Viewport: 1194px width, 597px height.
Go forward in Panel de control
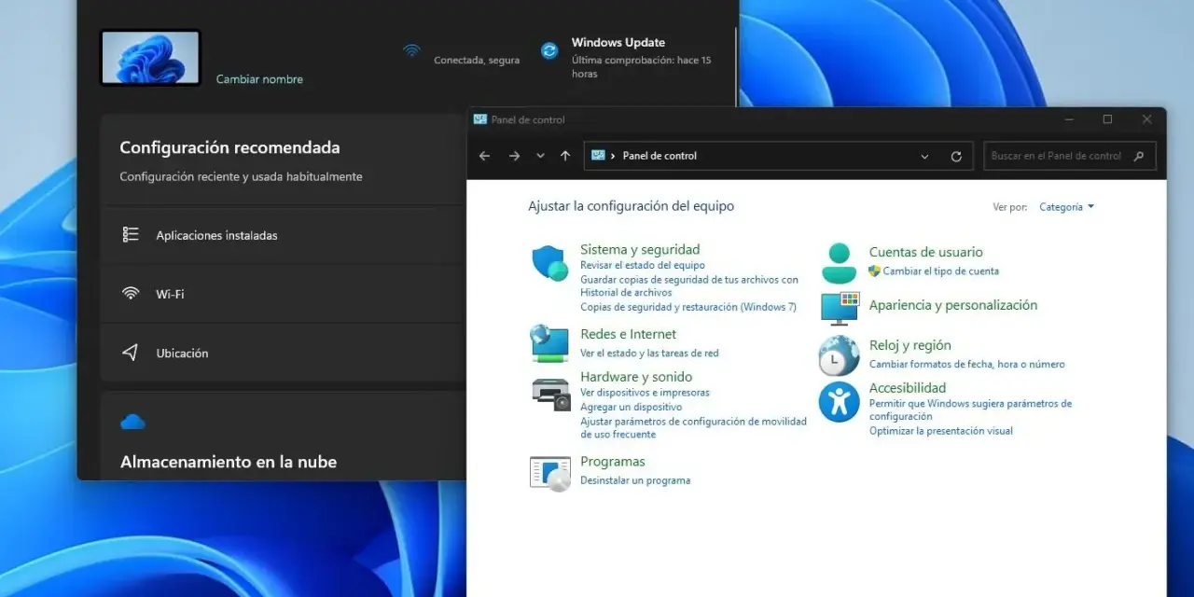pos(514,156)
